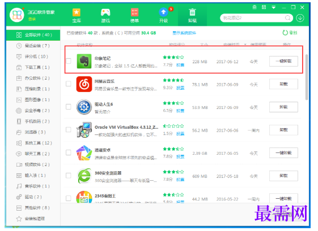Select 聊天工具 (2) category
The height and width of the screenshot is (231, 318).
pyautogui.click(x=33, y=154)
